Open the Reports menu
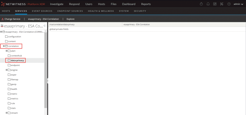The width and height of the screenshot is (246, 115). tap(146, 4)
